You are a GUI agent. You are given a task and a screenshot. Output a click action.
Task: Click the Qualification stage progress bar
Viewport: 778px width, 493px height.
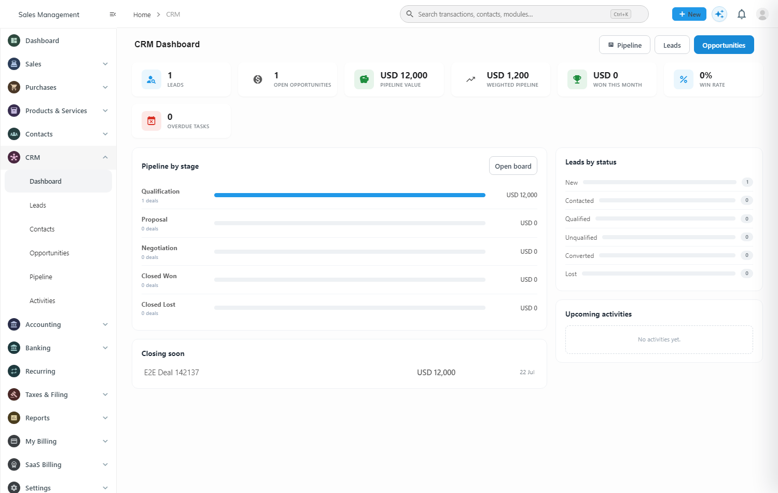[350, 195]
